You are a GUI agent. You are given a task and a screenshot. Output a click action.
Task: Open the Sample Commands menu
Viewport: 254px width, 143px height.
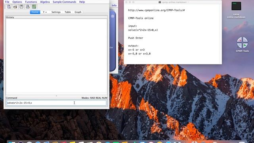click(x=64, y=2)
